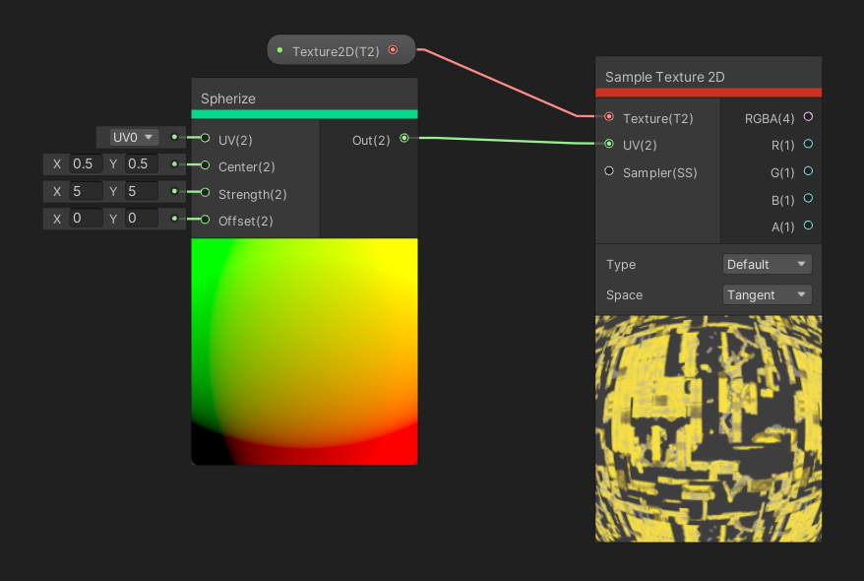The height and width of the screenshot is (581, 864).
Task: Click the Spherize Out(2) output port
Action: 404,140
